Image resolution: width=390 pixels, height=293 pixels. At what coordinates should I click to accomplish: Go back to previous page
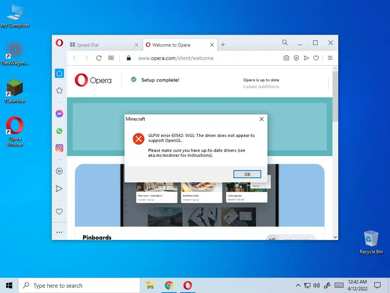[74, 58]
